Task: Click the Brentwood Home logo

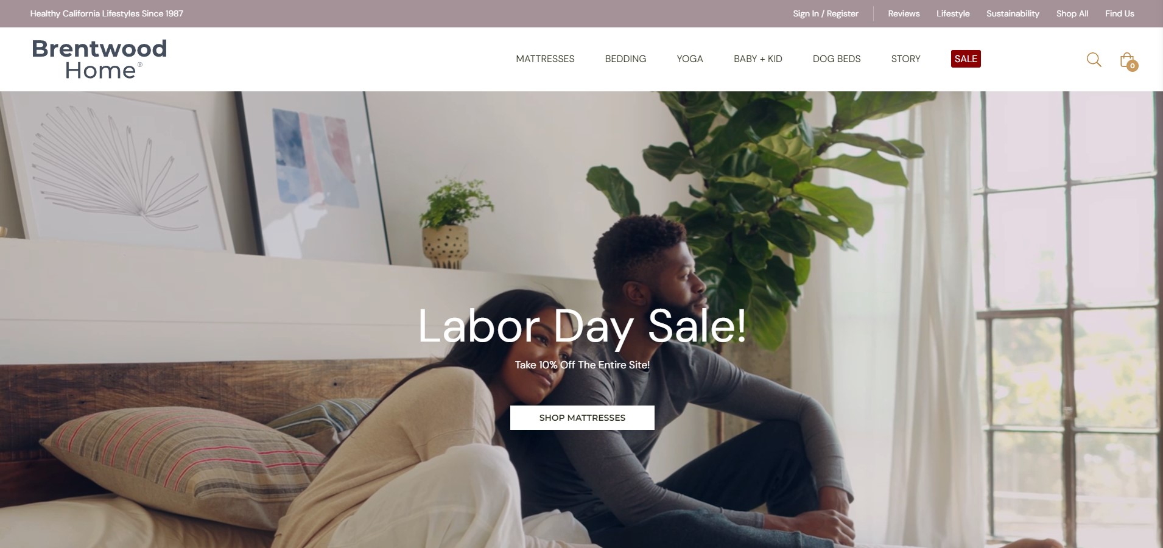Action: click(x=99, y=59)
